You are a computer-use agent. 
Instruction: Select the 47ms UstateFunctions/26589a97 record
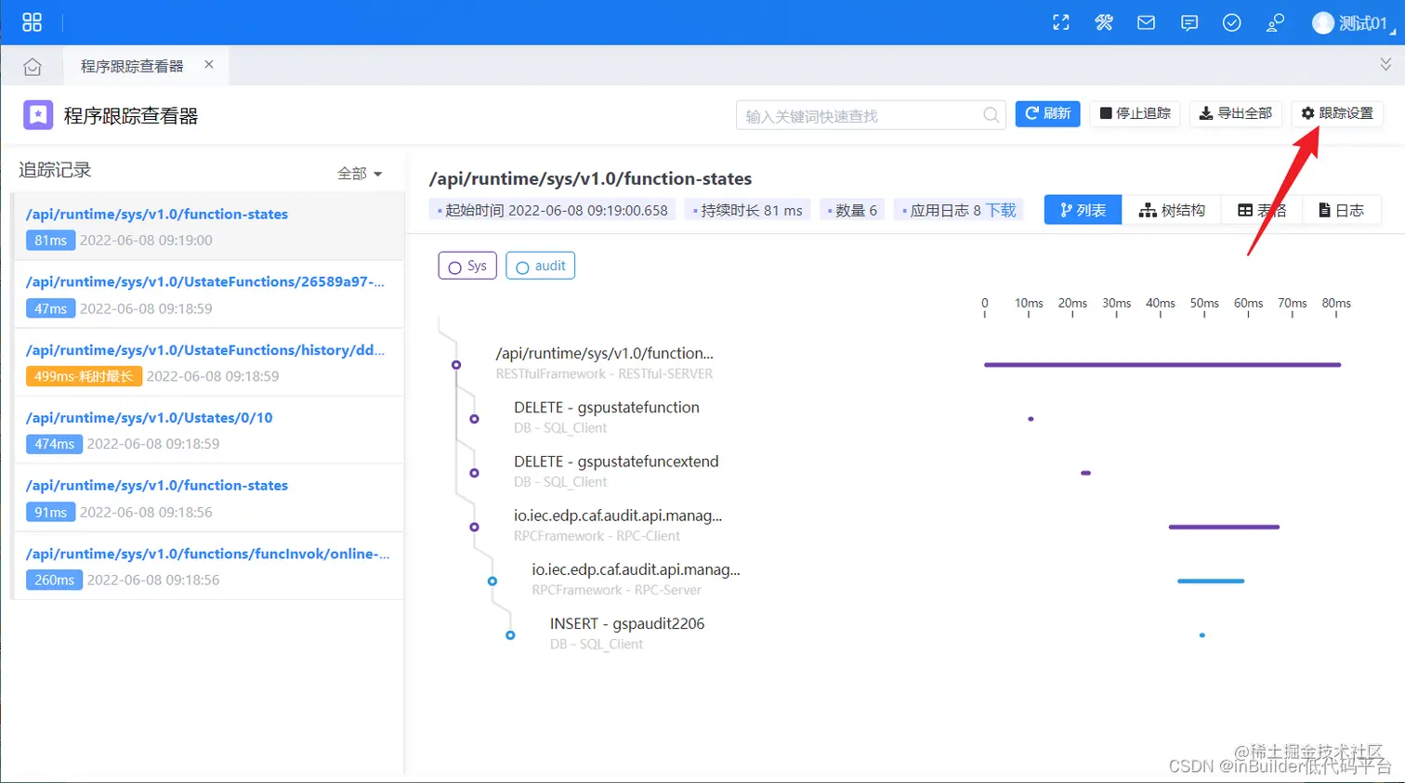pyautogui.click(x=208, y=294)
